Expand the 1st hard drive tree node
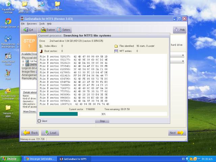The width and height of the screenshot is (216, 162). click(23, 61)
